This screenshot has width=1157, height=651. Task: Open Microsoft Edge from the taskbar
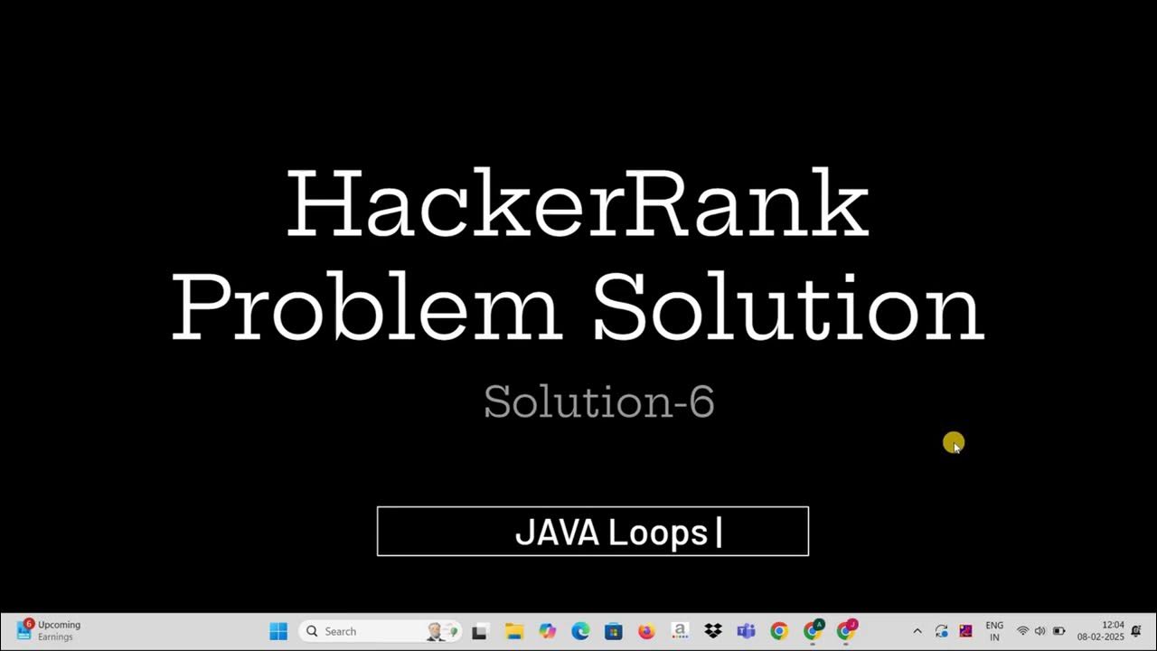[x=580, y=631]
